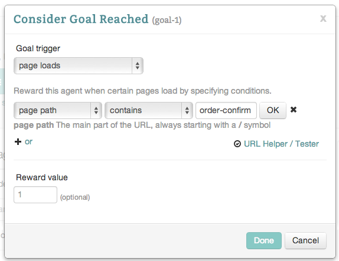Open the 'page path' condition dropdown

coord(58,110)
